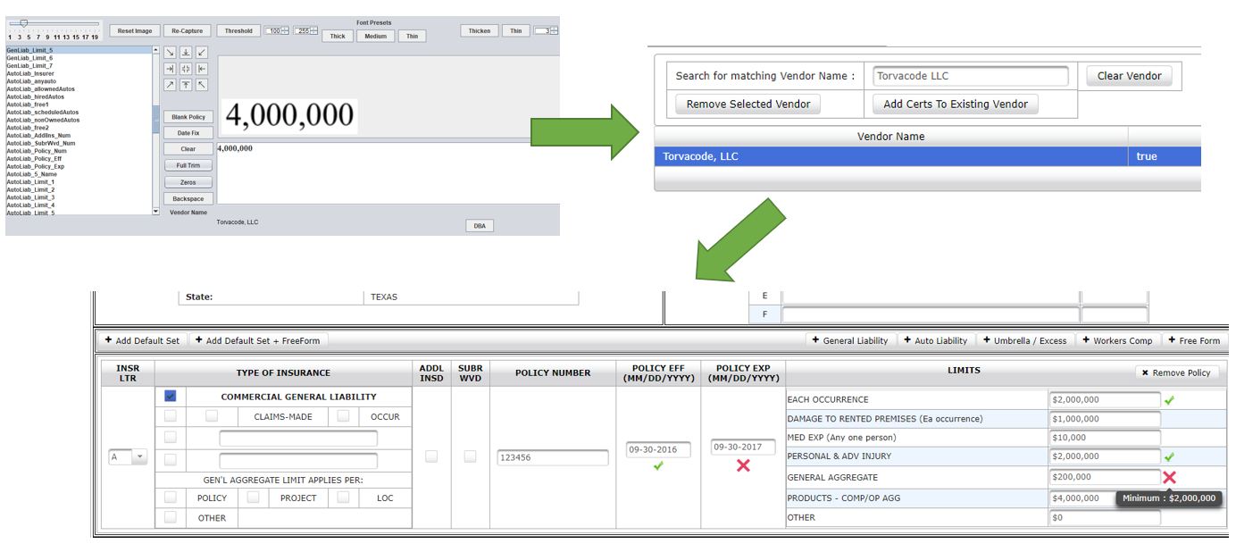
Task: Add a General Liability policy section
Action: click(x=850, y=340)
